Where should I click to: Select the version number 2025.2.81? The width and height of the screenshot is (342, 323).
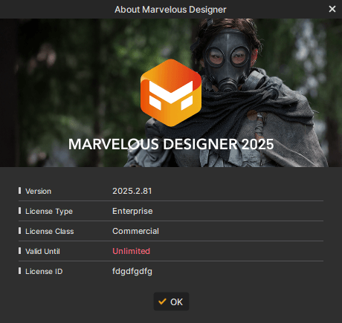point(132,191)
